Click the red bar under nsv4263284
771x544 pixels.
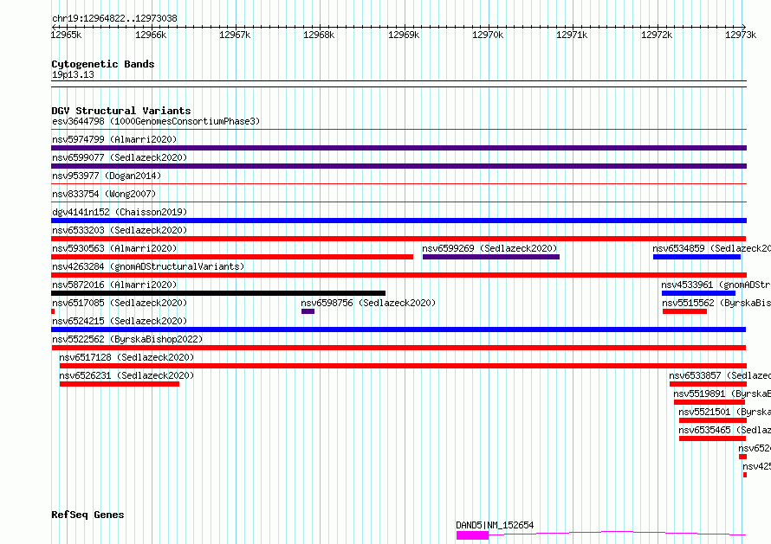point(398,275)
